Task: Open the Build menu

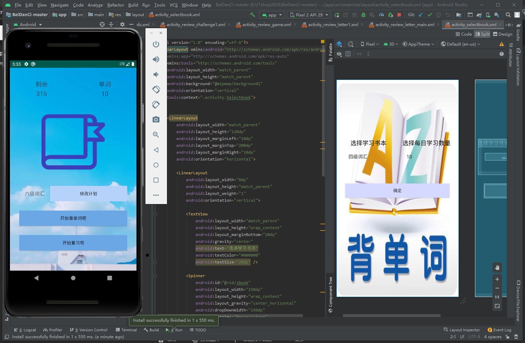Action: pyautogui.click(x=133, y=5)
